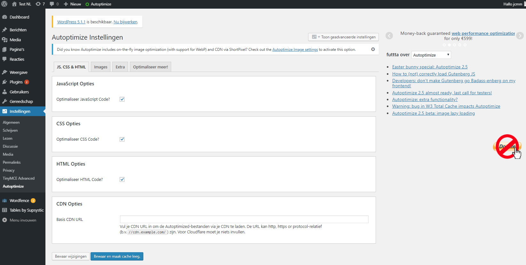
Task: Open Discussie settings submenu
Action: pyautogui.click(x=10, y=146)
